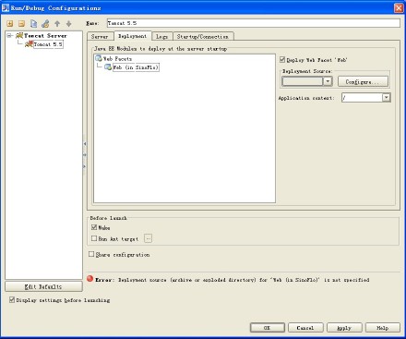
Task: Select the Web Facets tree node
Action: pos(117,58)
